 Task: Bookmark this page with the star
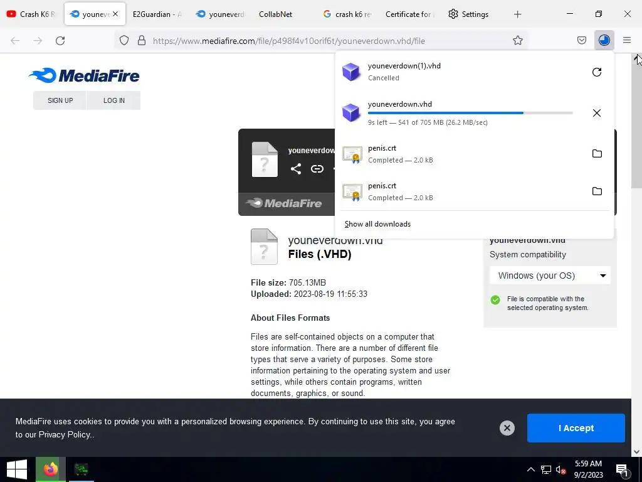click(517, 40)
